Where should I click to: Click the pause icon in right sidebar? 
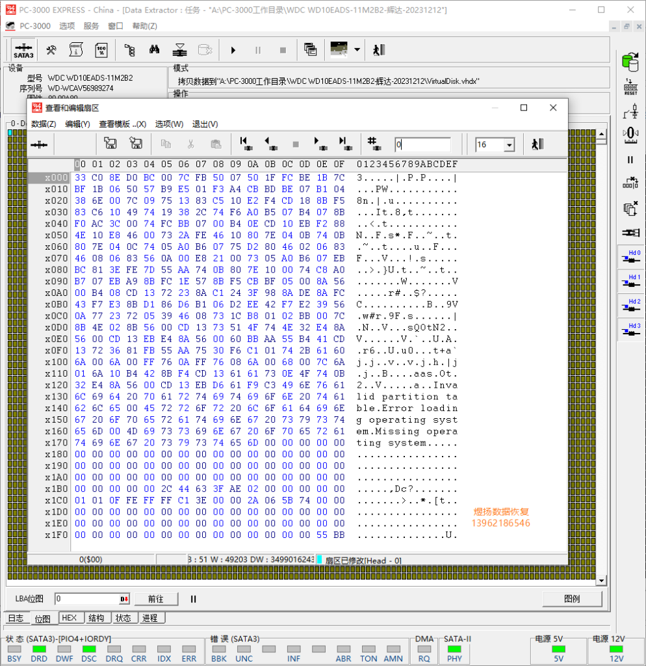(630, 160)
